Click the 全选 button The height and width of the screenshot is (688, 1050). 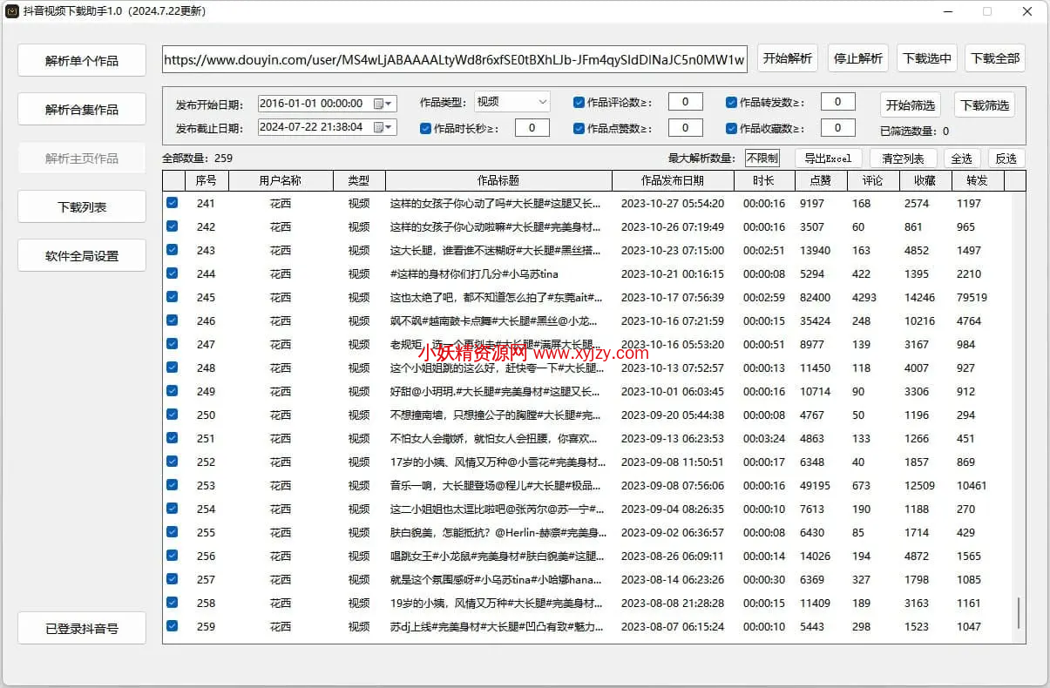[x=962, y=159]
